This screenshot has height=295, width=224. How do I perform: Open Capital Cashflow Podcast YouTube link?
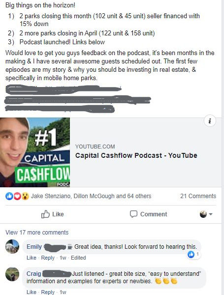click(x=136, y=155)
